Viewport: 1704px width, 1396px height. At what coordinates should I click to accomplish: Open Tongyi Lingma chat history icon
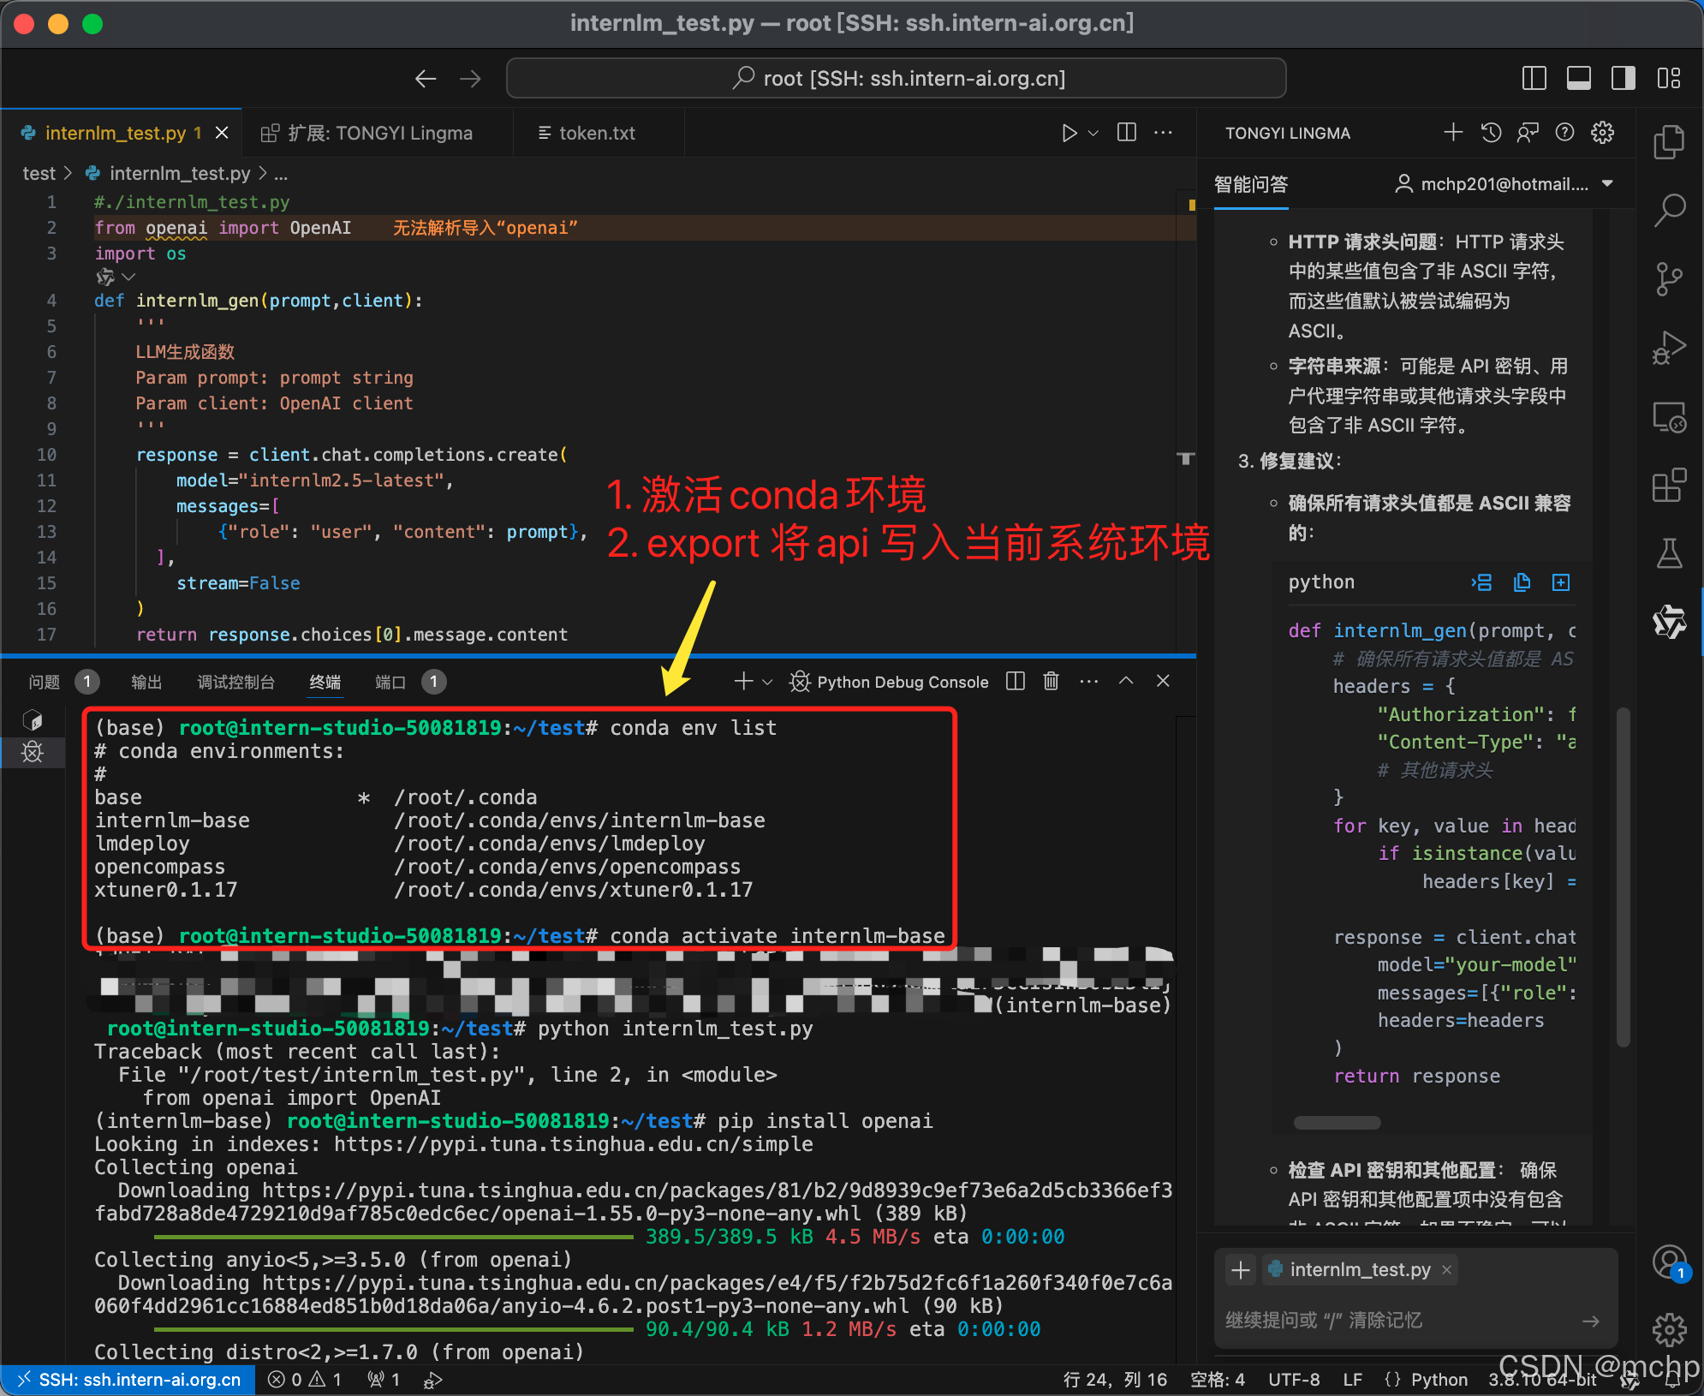click(x=1491, y=133)
